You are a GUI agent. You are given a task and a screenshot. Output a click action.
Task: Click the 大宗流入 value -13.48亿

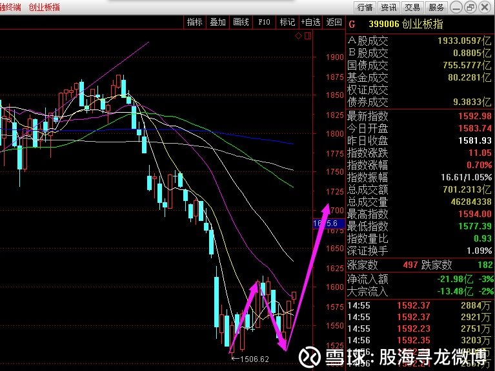[455, 291]
